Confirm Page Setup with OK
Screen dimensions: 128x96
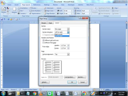(x=72, y=82)
